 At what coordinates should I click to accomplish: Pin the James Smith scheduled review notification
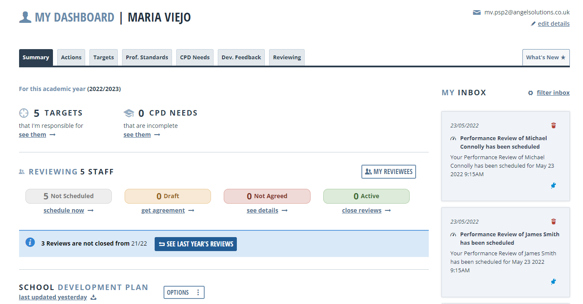[x=553, y=281]
